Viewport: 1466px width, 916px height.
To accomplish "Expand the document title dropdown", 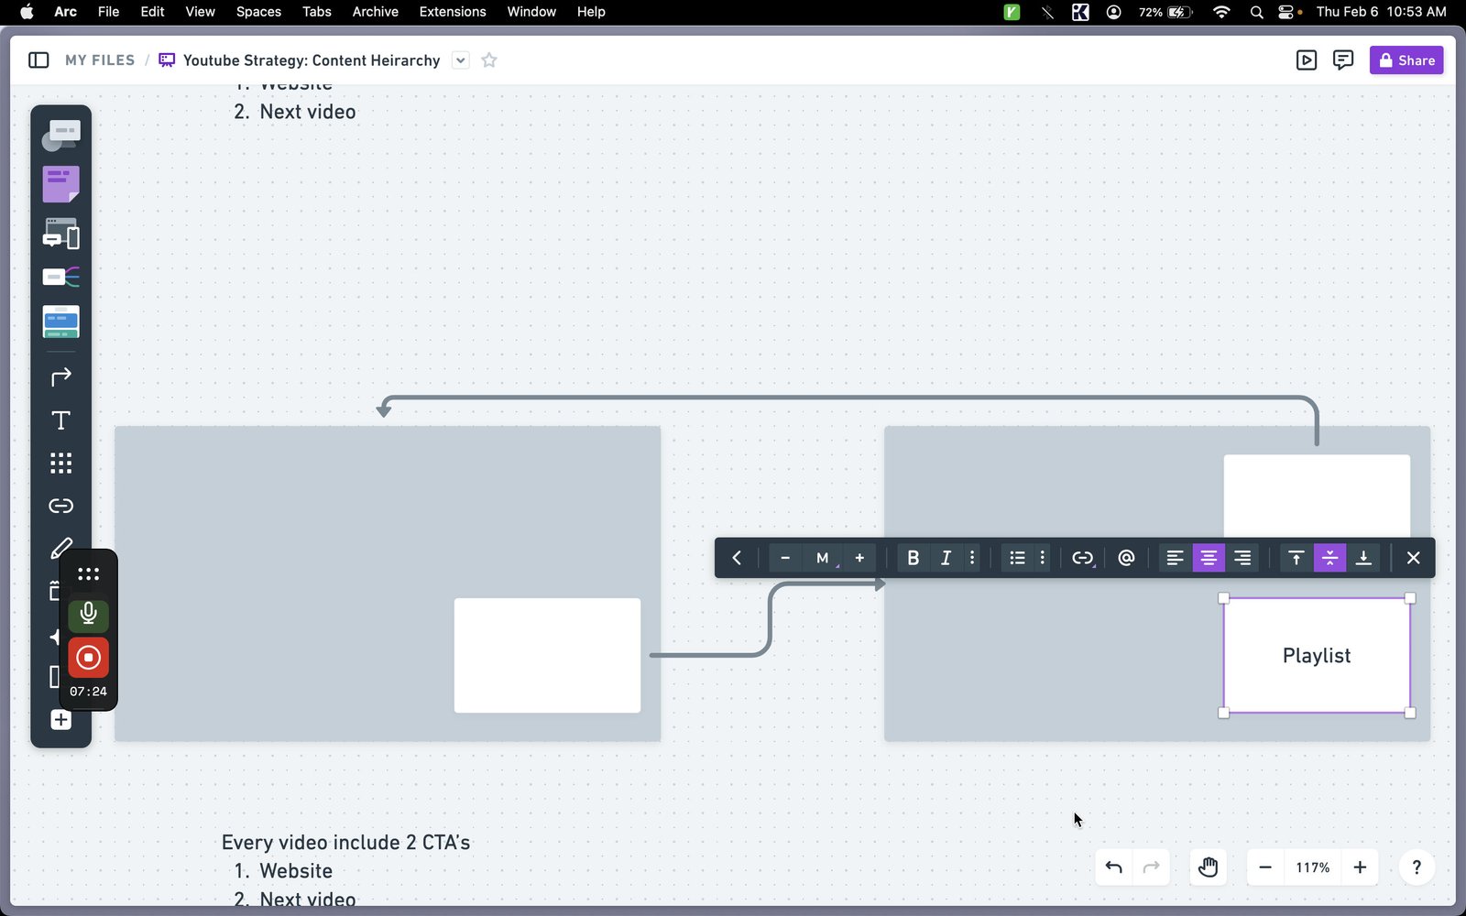I will click(461, 60).
